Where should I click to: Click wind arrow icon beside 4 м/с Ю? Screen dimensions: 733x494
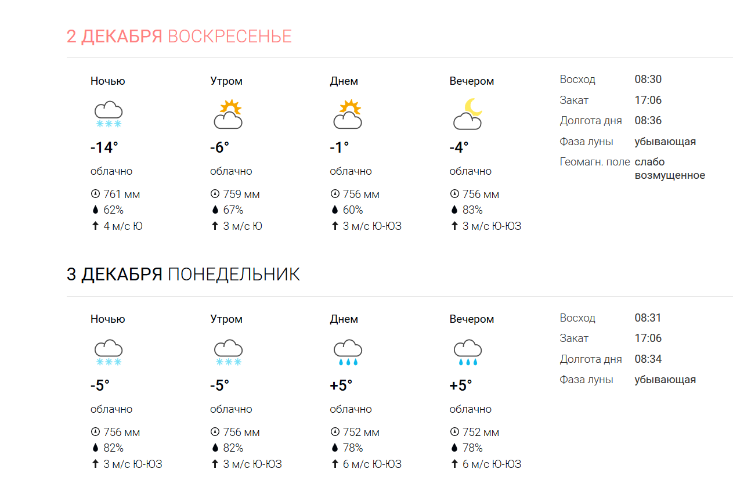pos(95,226)
